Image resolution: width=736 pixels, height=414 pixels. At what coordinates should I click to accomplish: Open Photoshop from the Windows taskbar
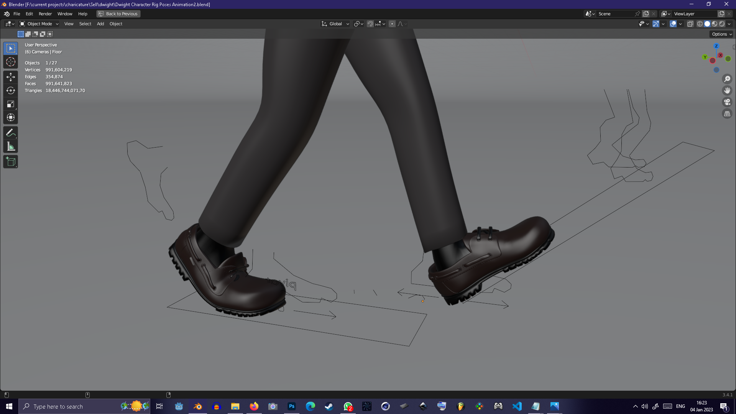coord(292,406)
